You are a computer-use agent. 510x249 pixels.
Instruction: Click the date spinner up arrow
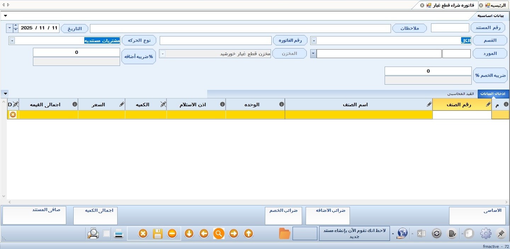(x=16, y=26)
